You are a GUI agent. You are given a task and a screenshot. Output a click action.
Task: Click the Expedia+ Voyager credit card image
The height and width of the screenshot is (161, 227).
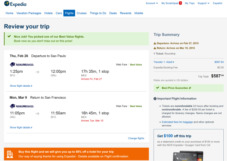click(x=188, y=156)
